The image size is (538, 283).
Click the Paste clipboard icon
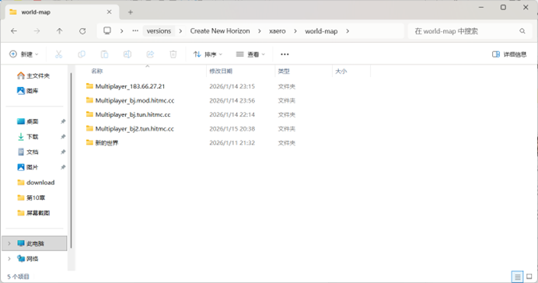point(104,54)
